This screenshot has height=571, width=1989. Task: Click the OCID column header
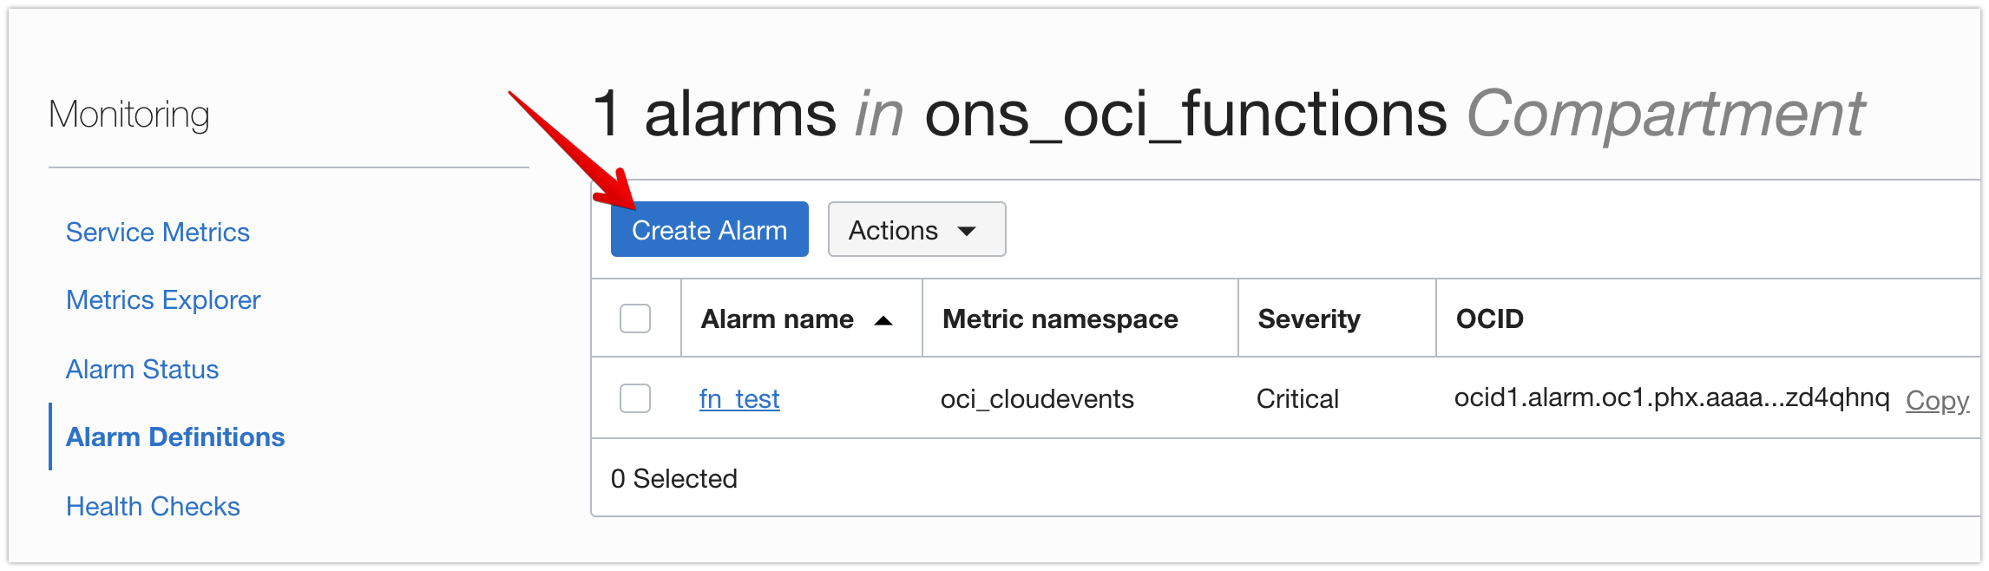coord(1489,318)
